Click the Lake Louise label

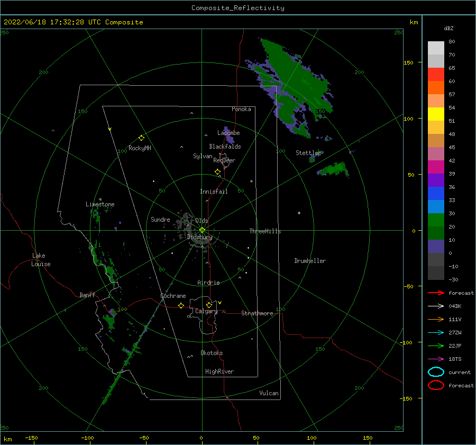tap(41, 260)
